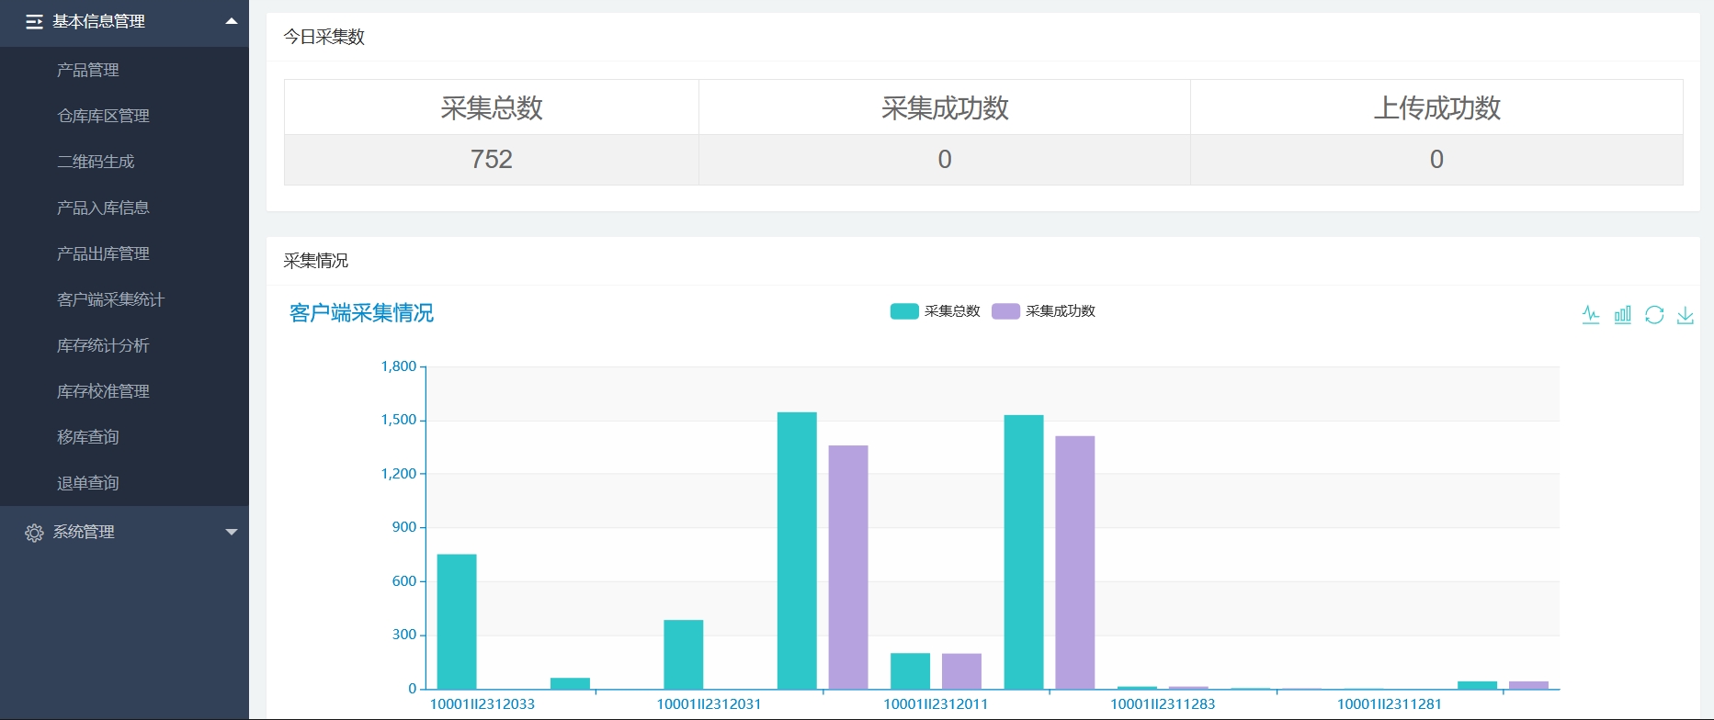Open 产品管理 in the sidebar
Image resolution: width=1714 pixels, height=720 pixels.
[x=88, y=70]
